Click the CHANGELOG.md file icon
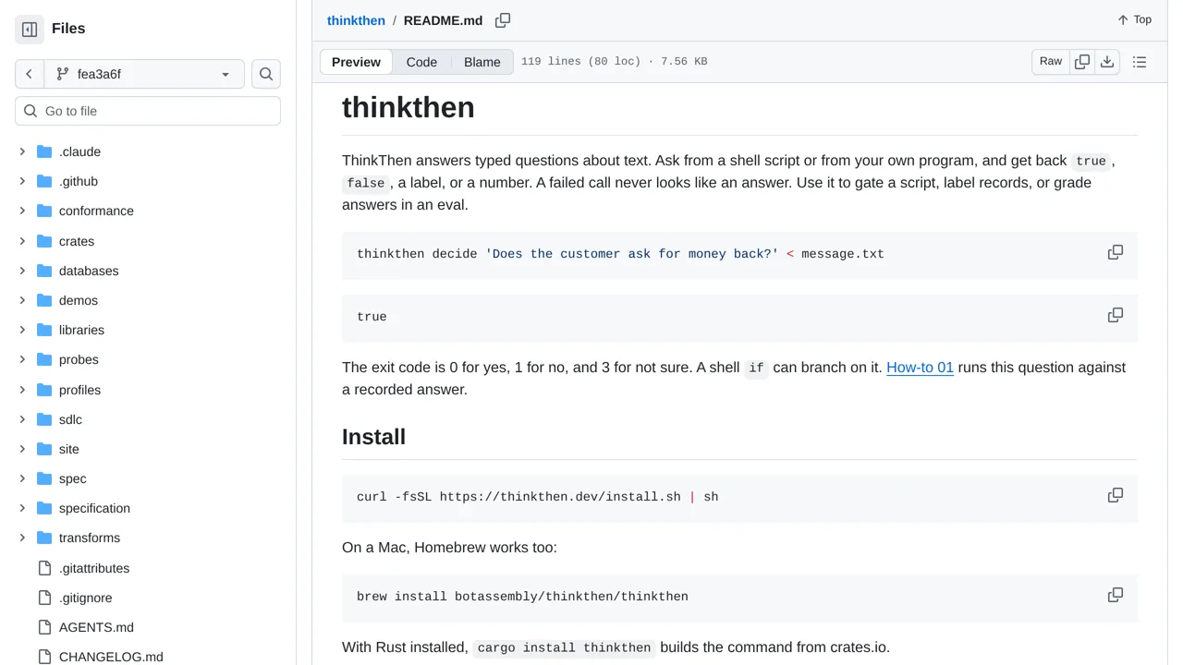1183x665 pixels. click(x=44, y=657)
